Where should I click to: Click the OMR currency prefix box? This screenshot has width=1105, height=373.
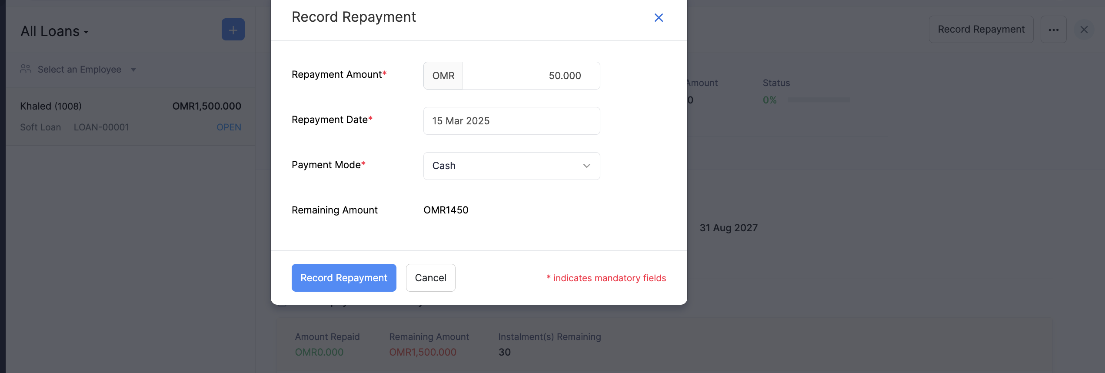(x=443, y=75)
